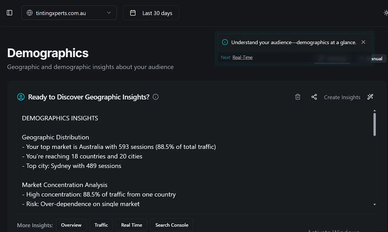Click the Create Insights link
This screenshot has width=388, height=232.
(342, 97)
